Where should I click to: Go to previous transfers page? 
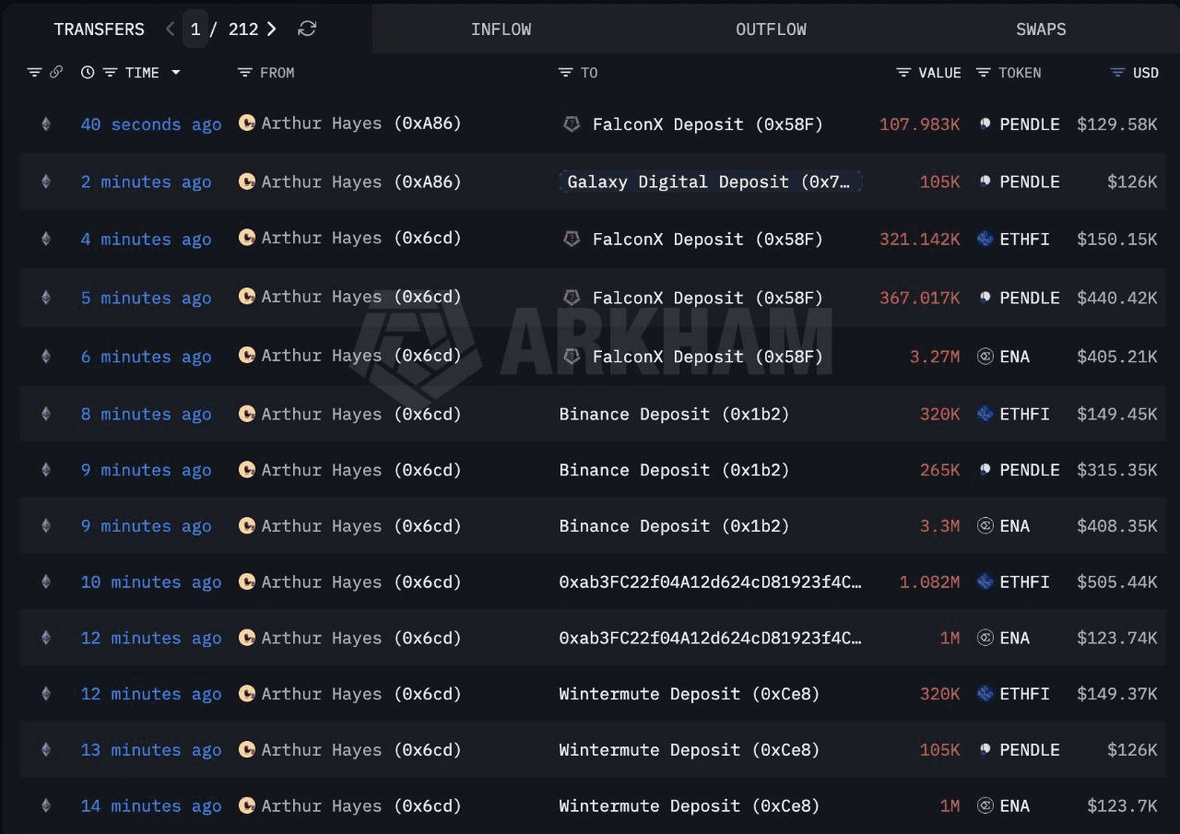(x=170, y=29)
